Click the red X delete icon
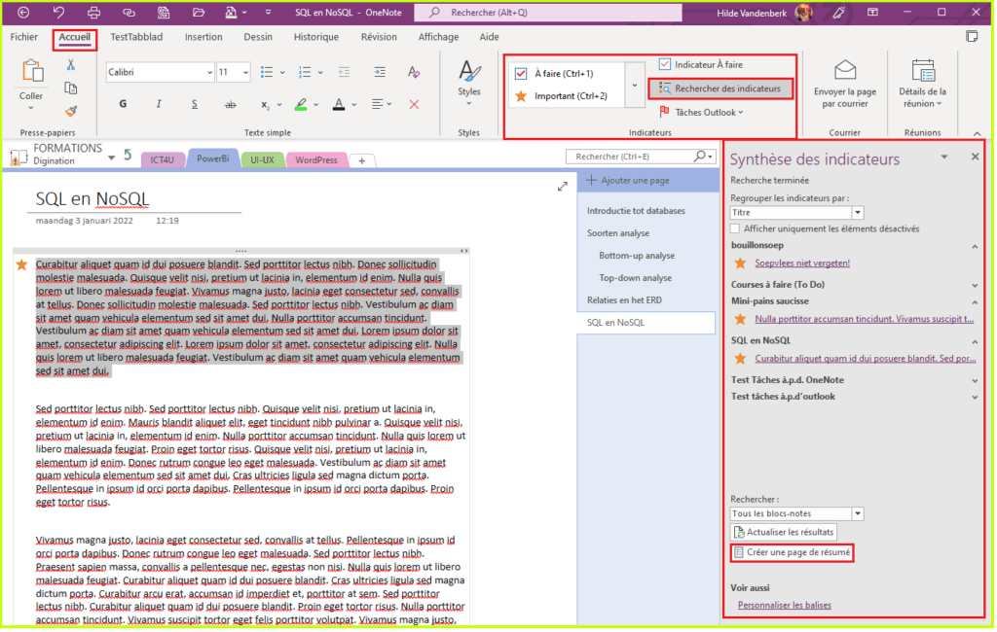Image resolution: width=997 pixels, height=632 pixels. pos(414,104)
